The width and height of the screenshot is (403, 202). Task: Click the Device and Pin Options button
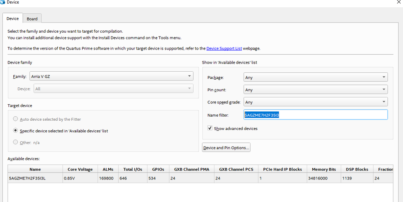point(226,148)
